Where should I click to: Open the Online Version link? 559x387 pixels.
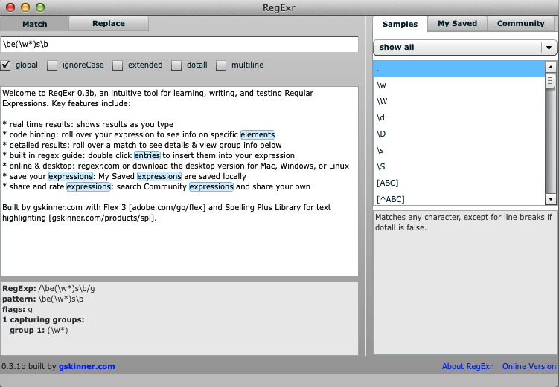click(529, 366)
